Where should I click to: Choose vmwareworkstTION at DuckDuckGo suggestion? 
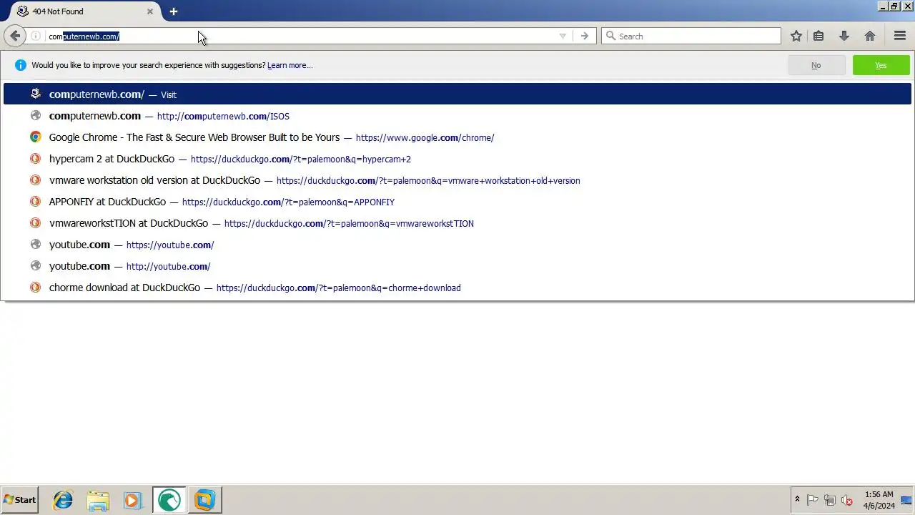click(x=457, y=223)
